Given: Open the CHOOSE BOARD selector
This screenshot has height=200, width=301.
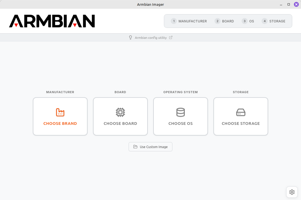Looking at the screenshot, I should (120, 116).
